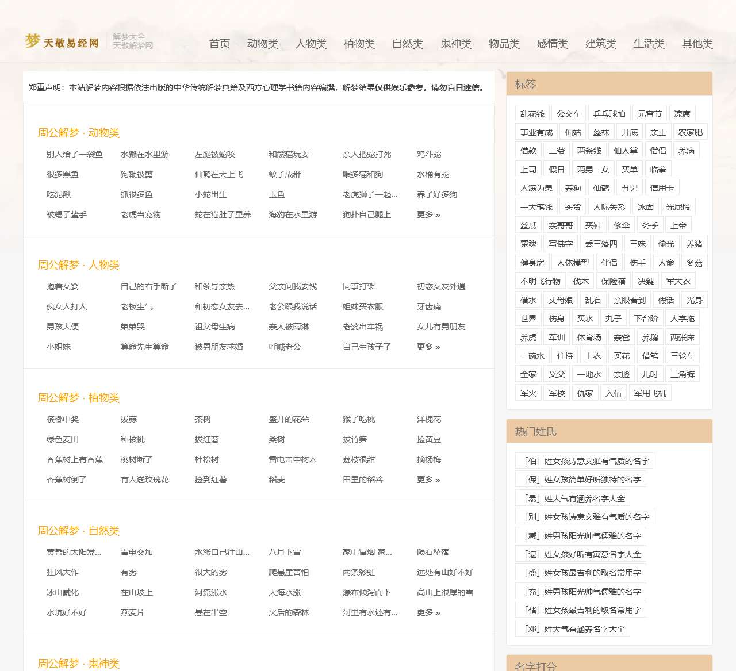Open the 「伯」姓女孩诗意文雅有气质的名字 link
The width and height of the screenshot is (736, 671).
point(585,461)
